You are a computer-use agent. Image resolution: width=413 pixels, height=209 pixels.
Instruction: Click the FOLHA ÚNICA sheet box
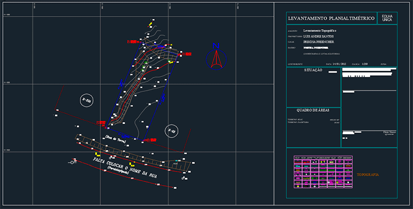click(387, 18)
